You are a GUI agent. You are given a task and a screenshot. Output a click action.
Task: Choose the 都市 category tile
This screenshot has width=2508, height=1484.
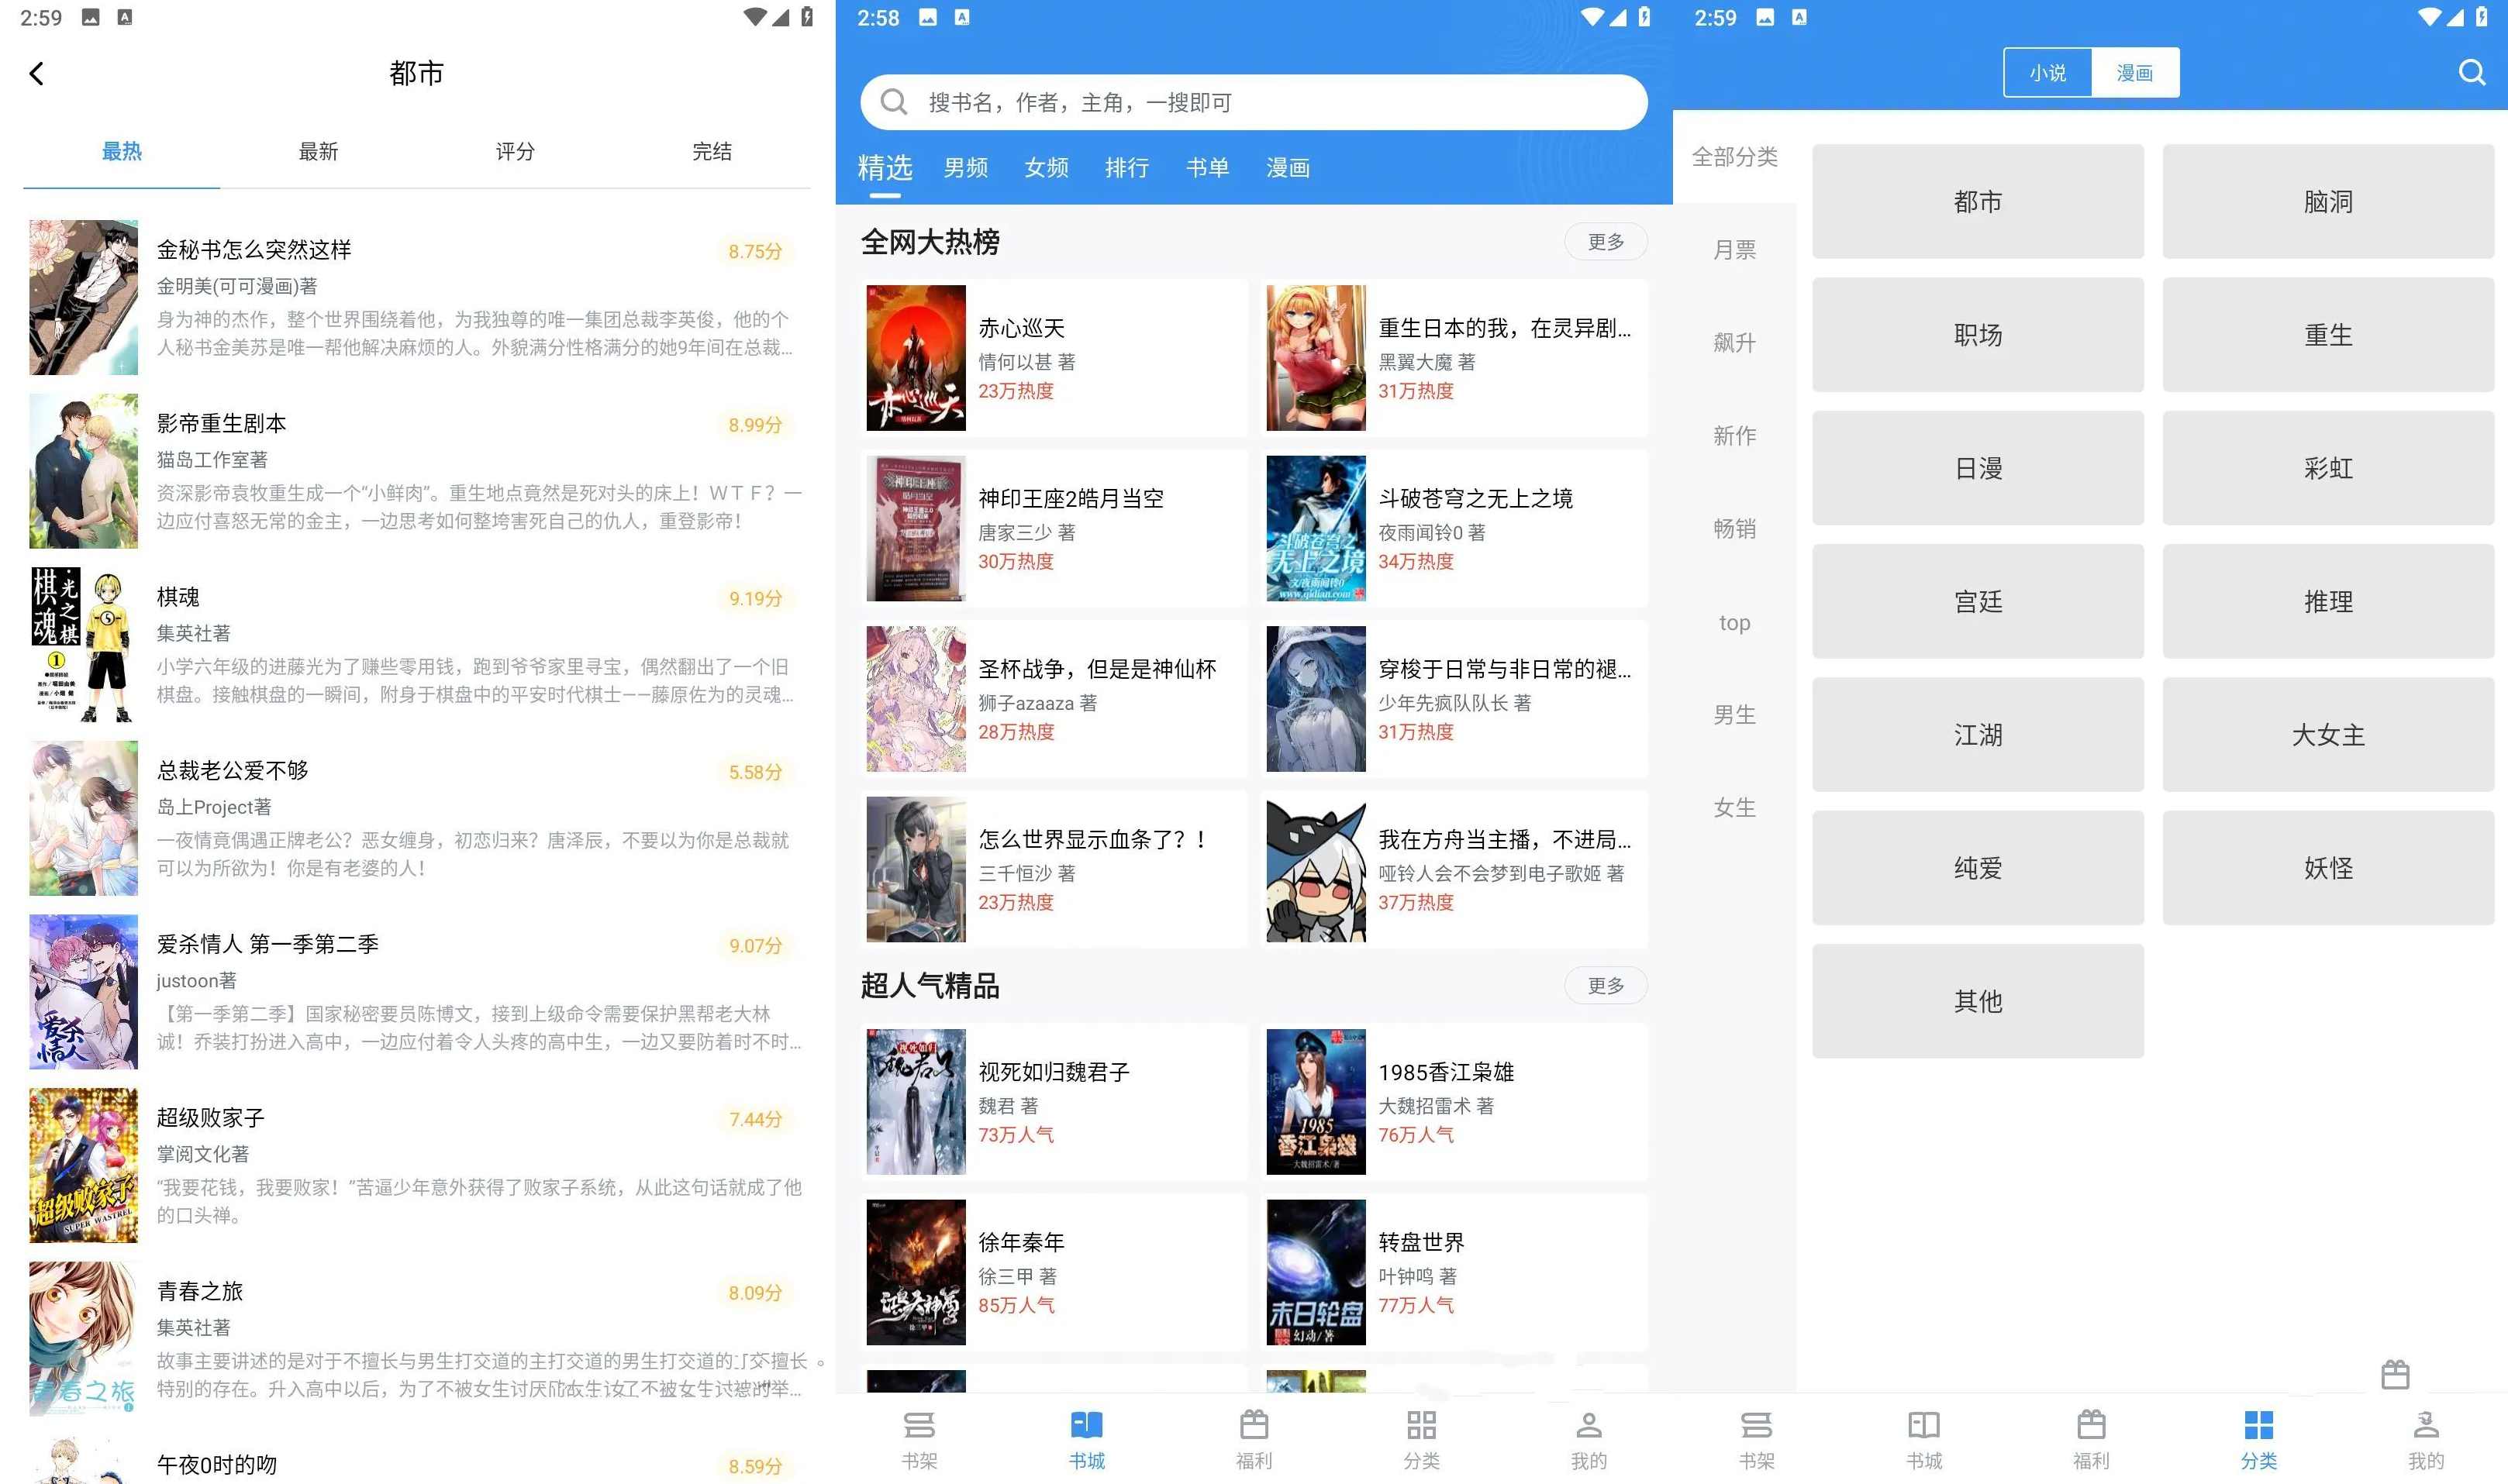coord(1978,201)
